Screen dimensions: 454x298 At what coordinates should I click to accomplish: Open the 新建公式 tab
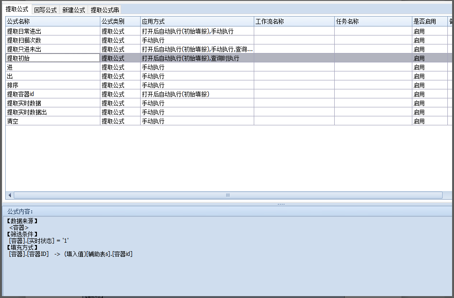pos(74,9)
